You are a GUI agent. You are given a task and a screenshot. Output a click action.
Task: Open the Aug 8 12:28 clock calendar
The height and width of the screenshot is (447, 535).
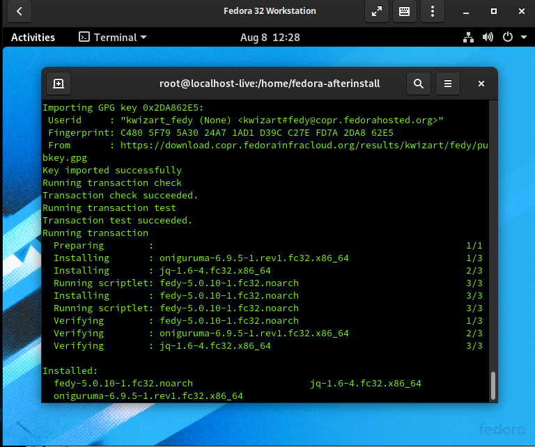pos(270,37)
